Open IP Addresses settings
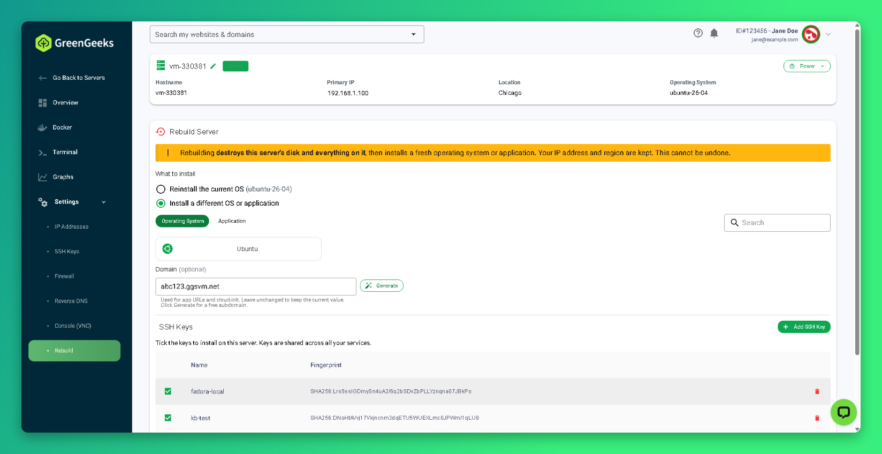The width and height of the screenshot is (882, 454). tap(71, 227)
